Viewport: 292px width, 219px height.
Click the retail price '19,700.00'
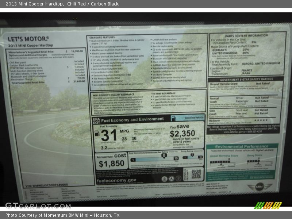click(77, 51)
